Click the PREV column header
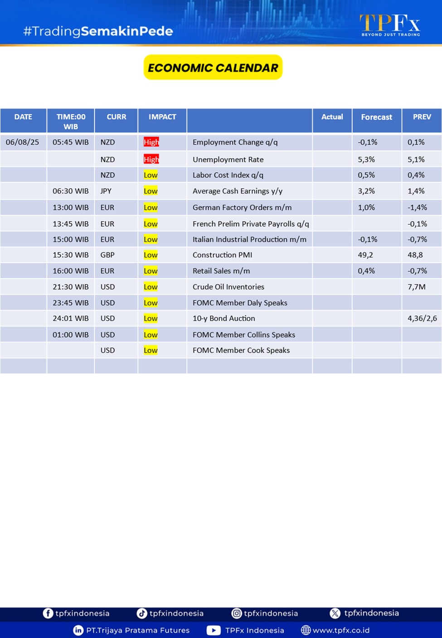 [422, 121]
